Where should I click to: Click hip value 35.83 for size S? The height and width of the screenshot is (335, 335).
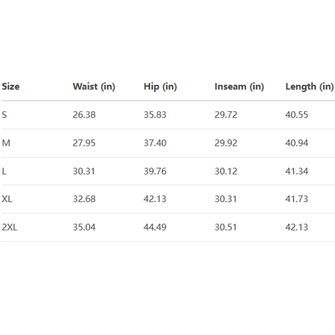point(155,115)
